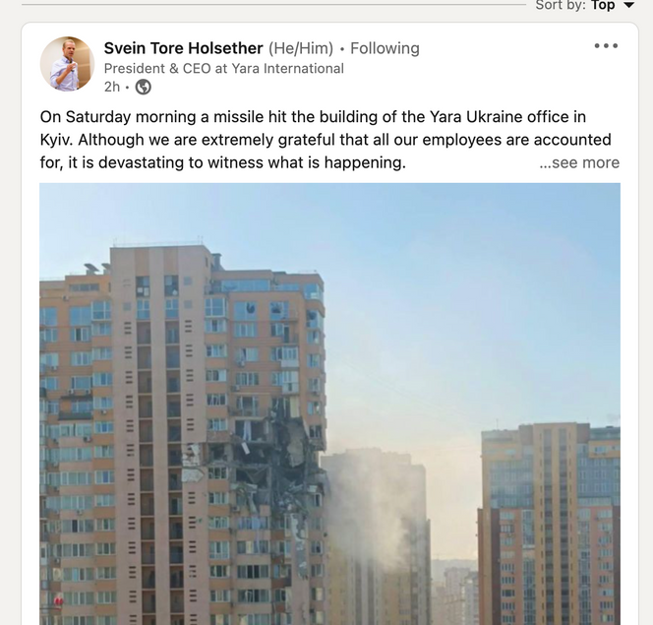The width and height of the screenshot is (653, 625).
Task: Open the Svein Tore Holsether name link
Action: coord(183,48)
